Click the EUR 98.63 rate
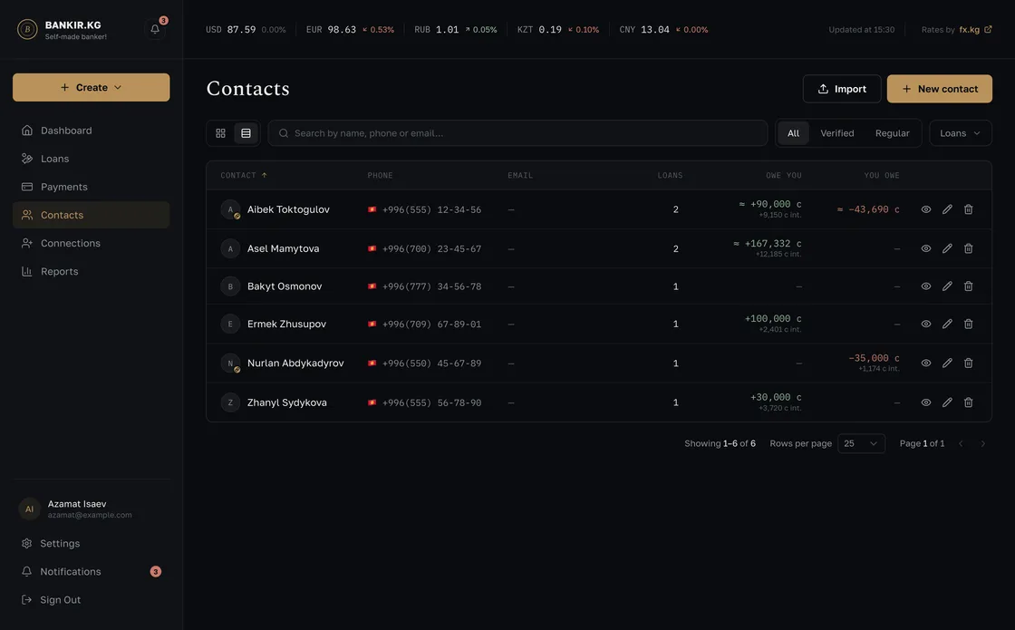This screenshot has height=630, width=1015. [350, 29]
